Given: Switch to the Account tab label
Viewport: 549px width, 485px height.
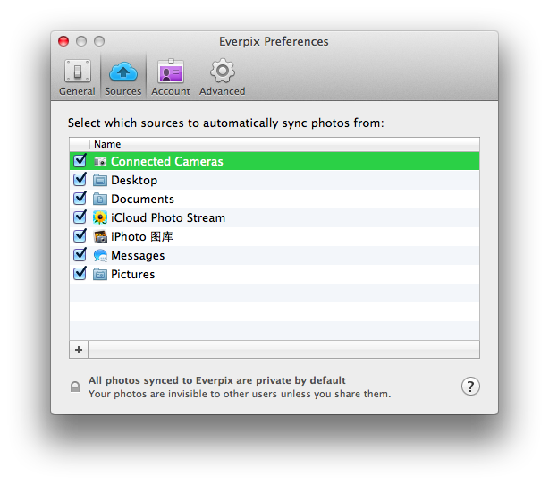Looking at the screenshot, I should click(171, 91).
